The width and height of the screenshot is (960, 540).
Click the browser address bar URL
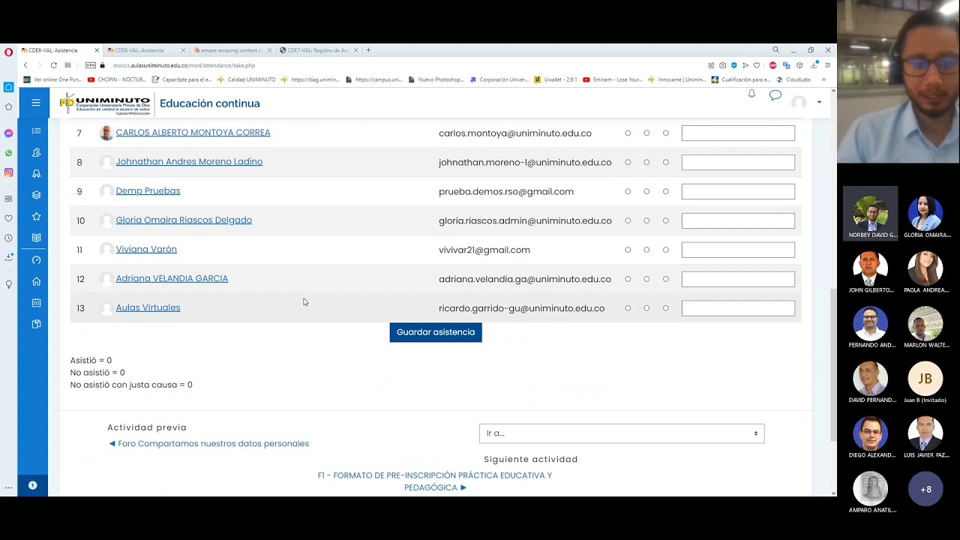[x=184, y=65]
